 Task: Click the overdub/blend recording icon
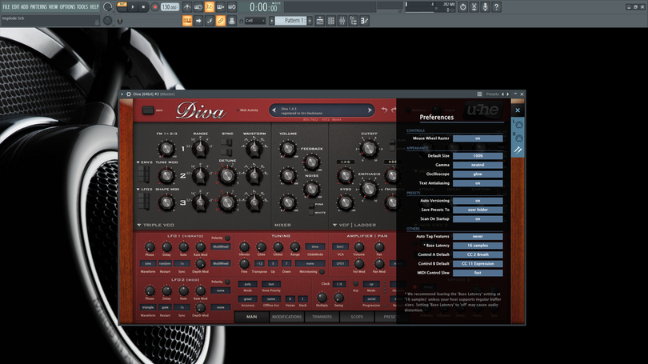[x=221, y=7]
